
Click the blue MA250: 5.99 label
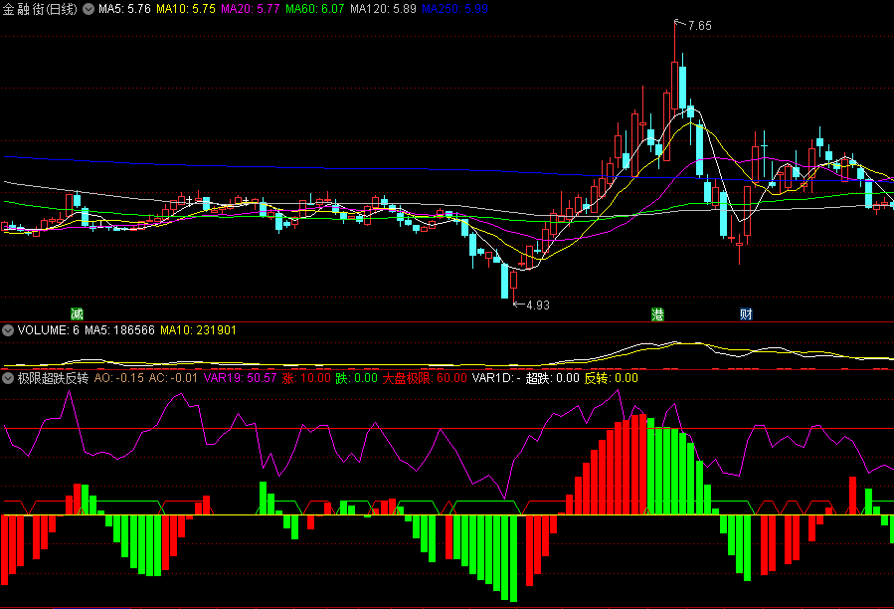(x=455, y=9)
